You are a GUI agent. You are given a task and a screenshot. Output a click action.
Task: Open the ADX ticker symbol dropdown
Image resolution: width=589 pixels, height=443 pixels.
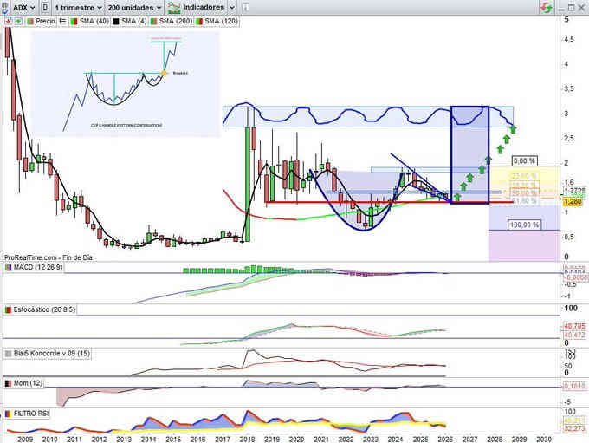(19, 6)
